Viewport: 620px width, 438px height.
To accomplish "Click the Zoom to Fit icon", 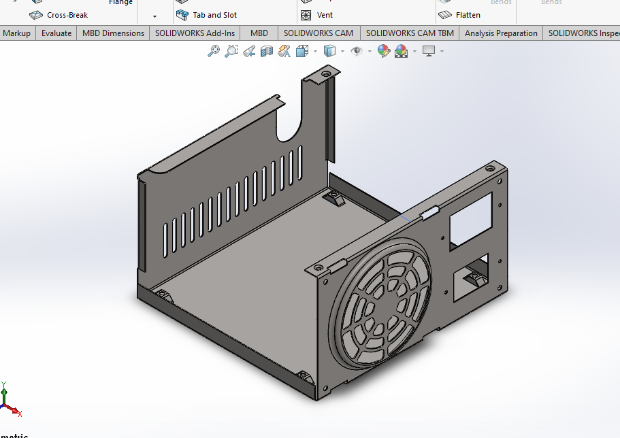I will click(x=214, y=51).
